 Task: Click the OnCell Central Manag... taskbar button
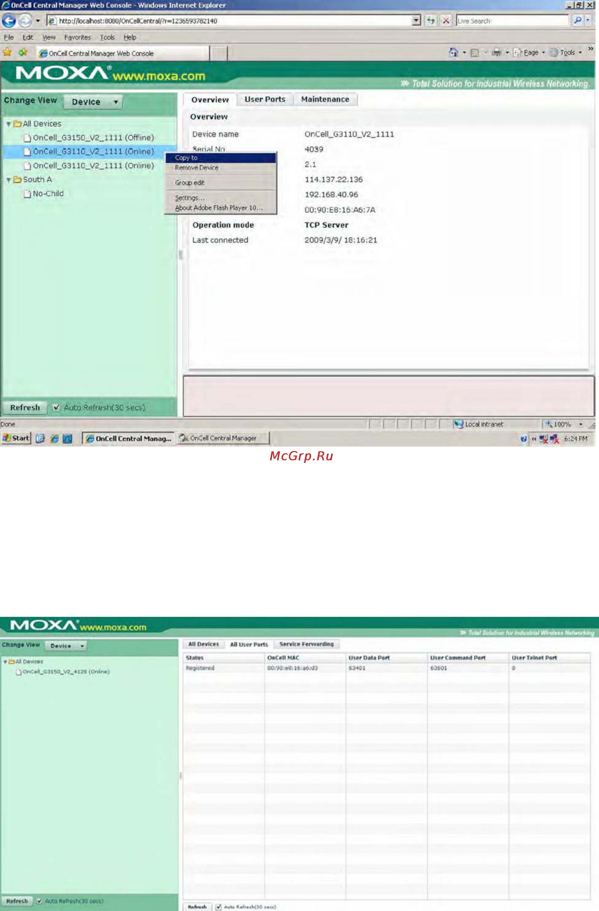coord(128,438)
